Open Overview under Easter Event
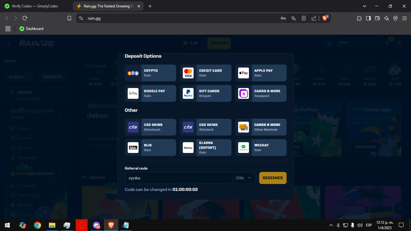Image resolution: width=411 pixels, height=231 pixels. coord(23,186)
